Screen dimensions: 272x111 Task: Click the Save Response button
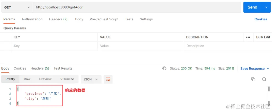click(252, 69)
